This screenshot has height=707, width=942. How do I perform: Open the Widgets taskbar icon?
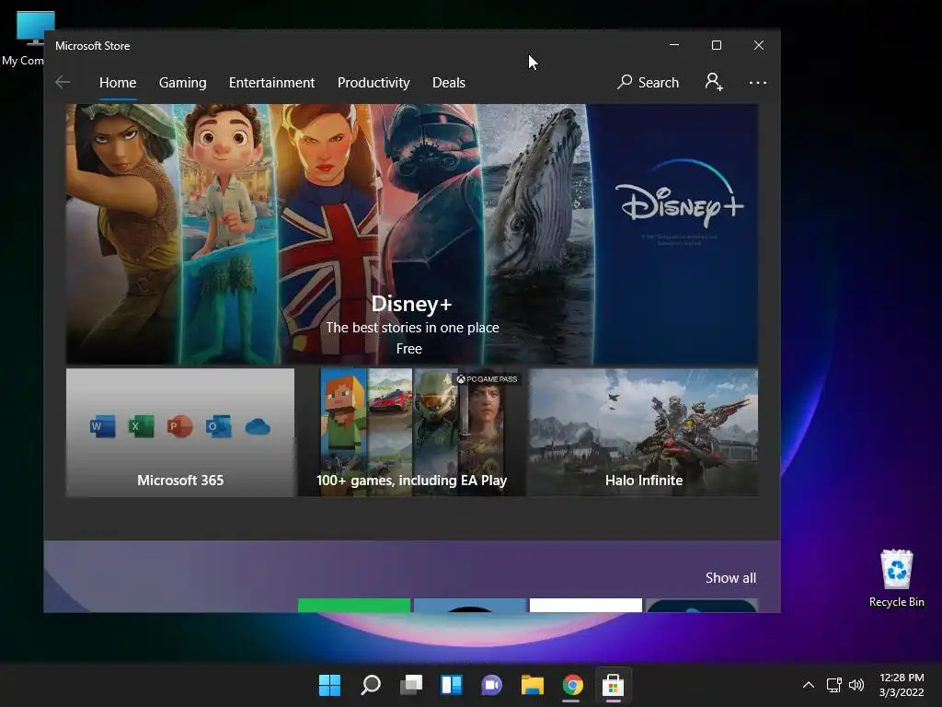pos(451,685)
